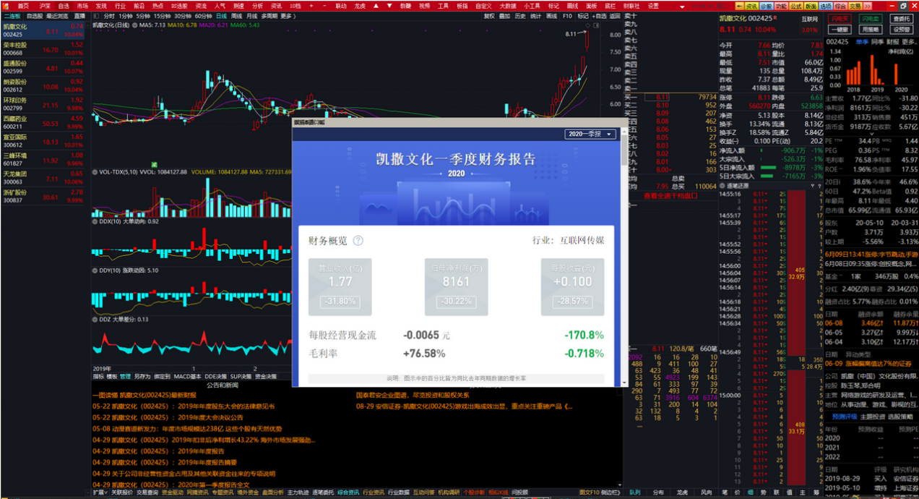Click the MA settings gear icon on the chart
The height and width of the screenshot is (499, 919).
click(x=134, y=25)
